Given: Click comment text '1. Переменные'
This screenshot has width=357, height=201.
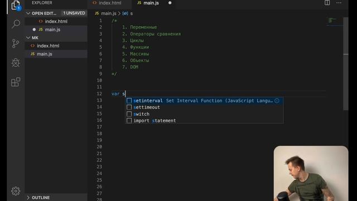Looking at the screenshot, I should tap(139, 27).
